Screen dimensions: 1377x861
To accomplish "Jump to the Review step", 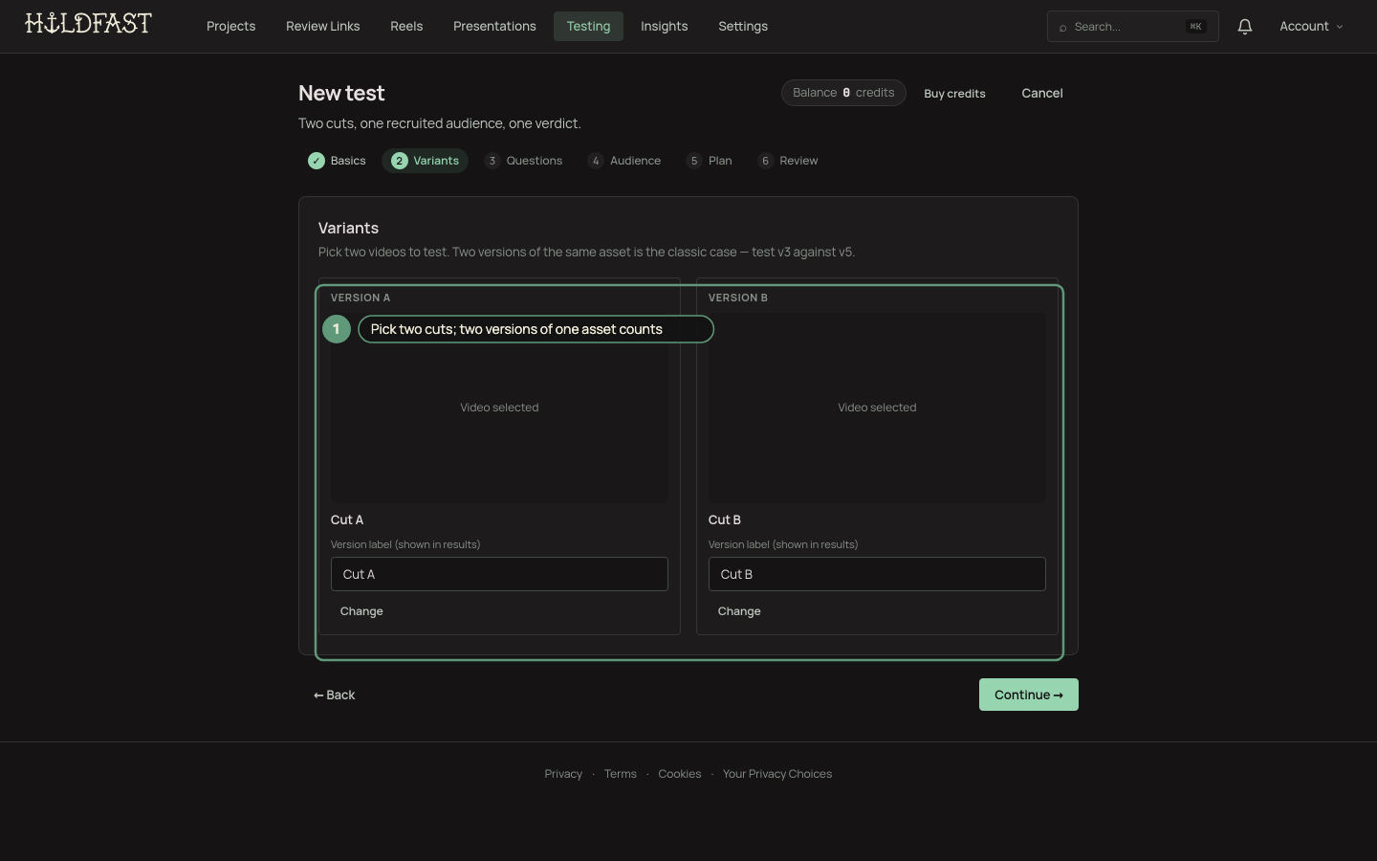I will coord(788,161).
